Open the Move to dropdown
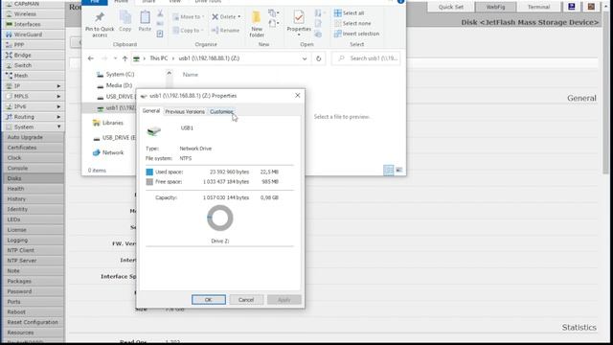Image resolution: width=613 pixels, height=345 pixels. pos(189,17)
